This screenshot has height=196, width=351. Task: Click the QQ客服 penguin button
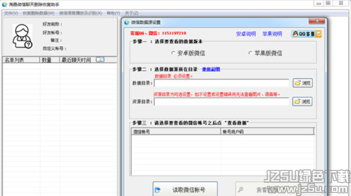pyautogui.click(x=304, y=34)
